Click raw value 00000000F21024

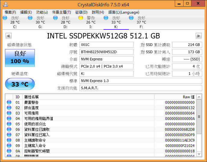180,146
